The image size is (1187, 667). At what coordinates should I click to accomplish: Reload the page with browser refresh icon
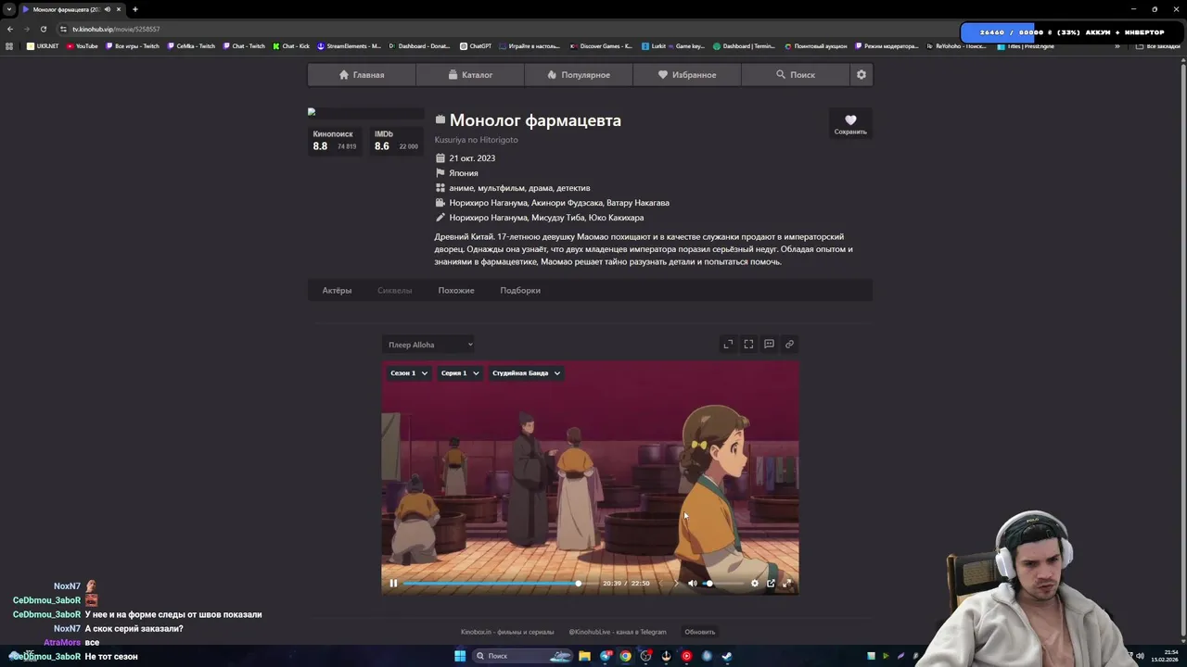coord(43,29)
